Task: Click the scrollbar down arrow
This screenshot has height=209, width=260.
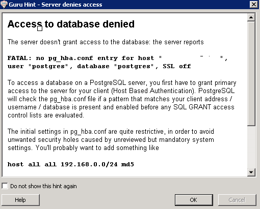Action: [x=251, y=172]
